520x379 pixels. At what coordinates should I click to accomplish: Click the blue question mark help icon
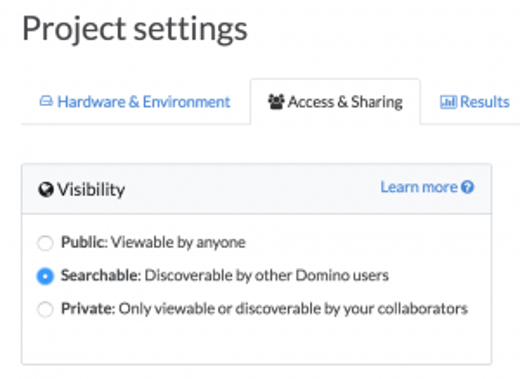pos(467,187)
